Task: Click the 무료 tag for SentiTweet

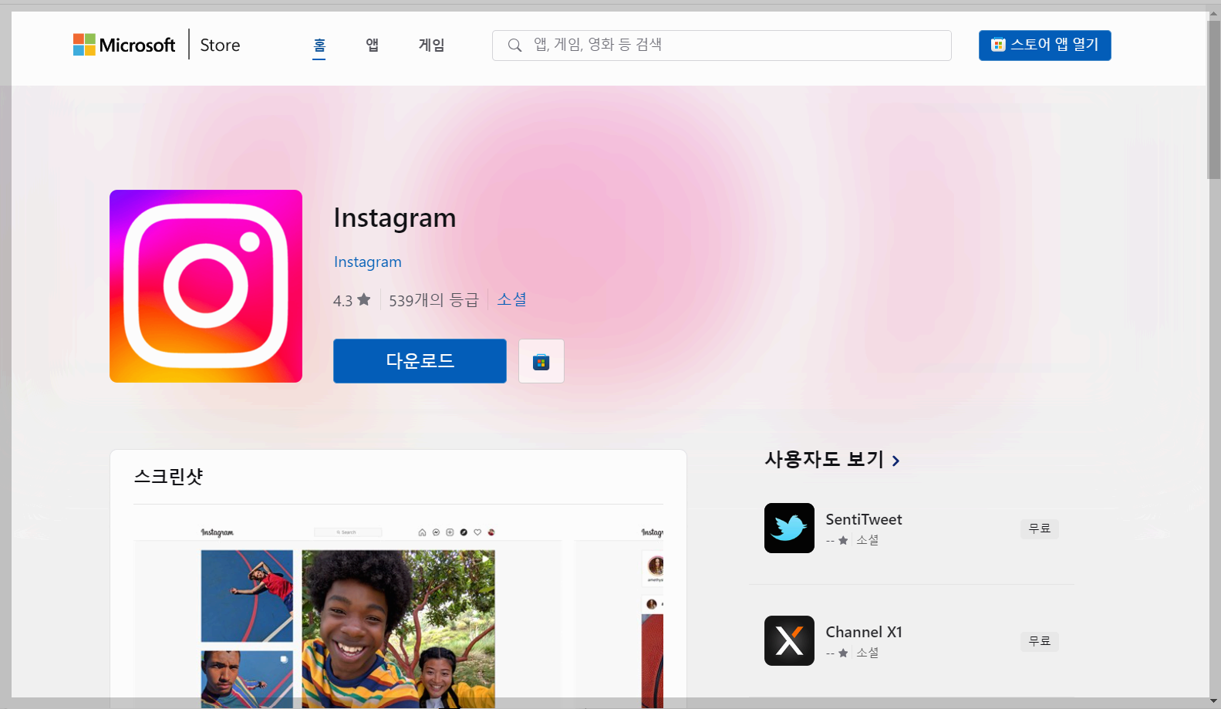Action: (1039, 528)
